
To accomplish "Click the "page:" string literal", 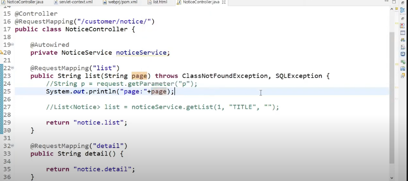I will pyautogui.click(x=133, y=91).
